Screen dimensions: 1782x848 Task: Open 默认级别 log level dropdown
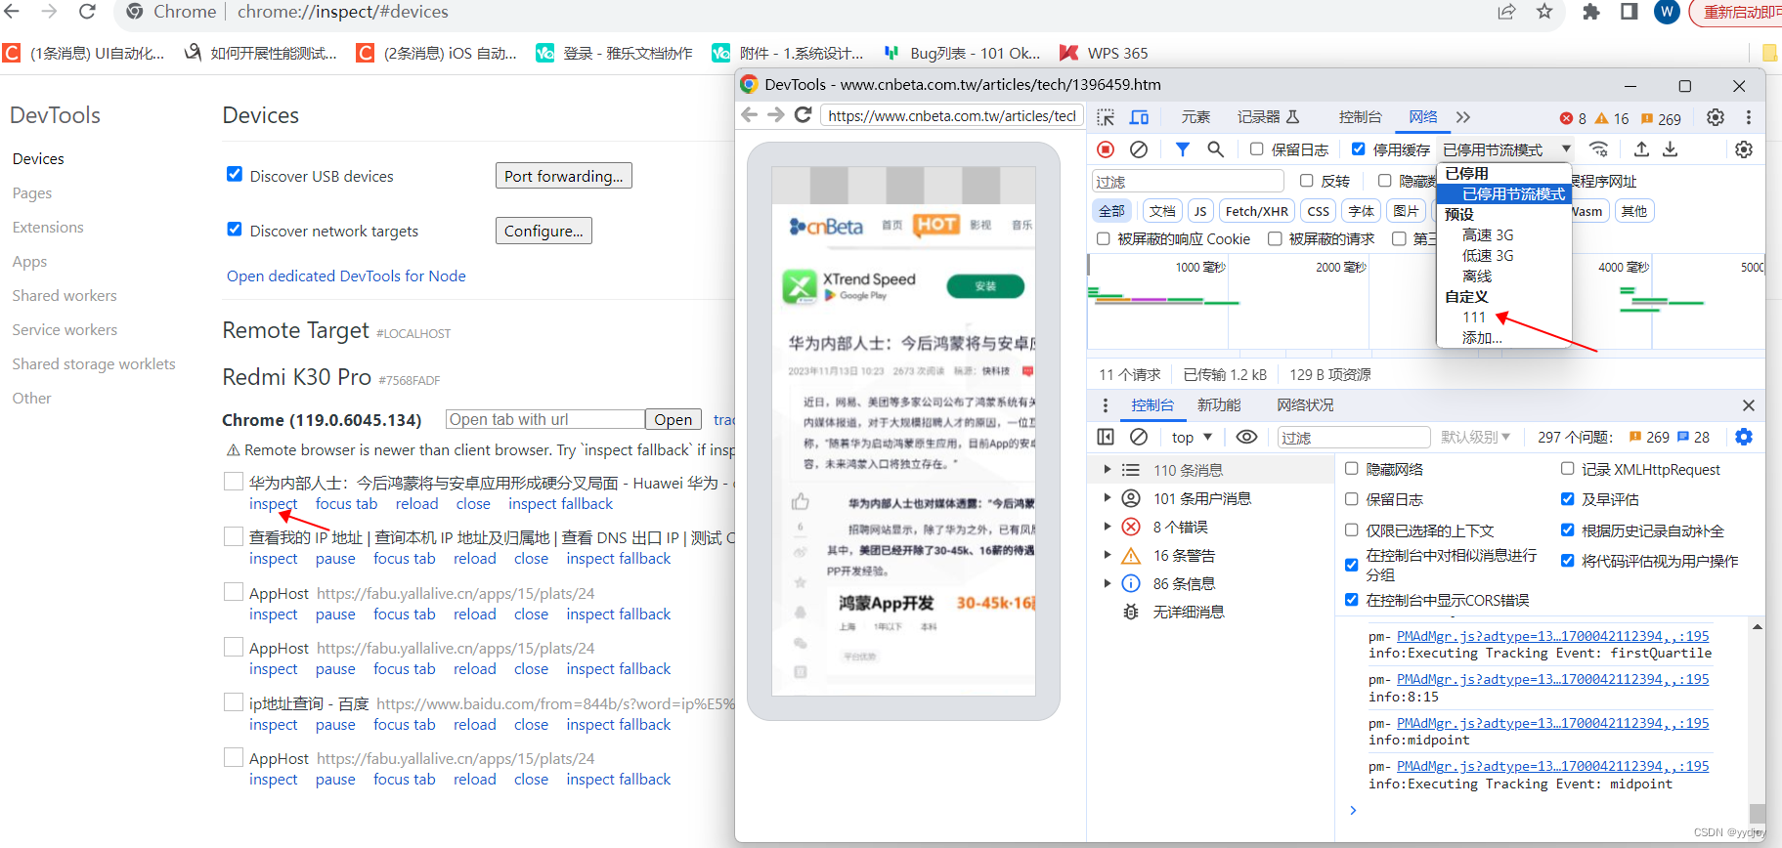click(x=1475, y=437)
